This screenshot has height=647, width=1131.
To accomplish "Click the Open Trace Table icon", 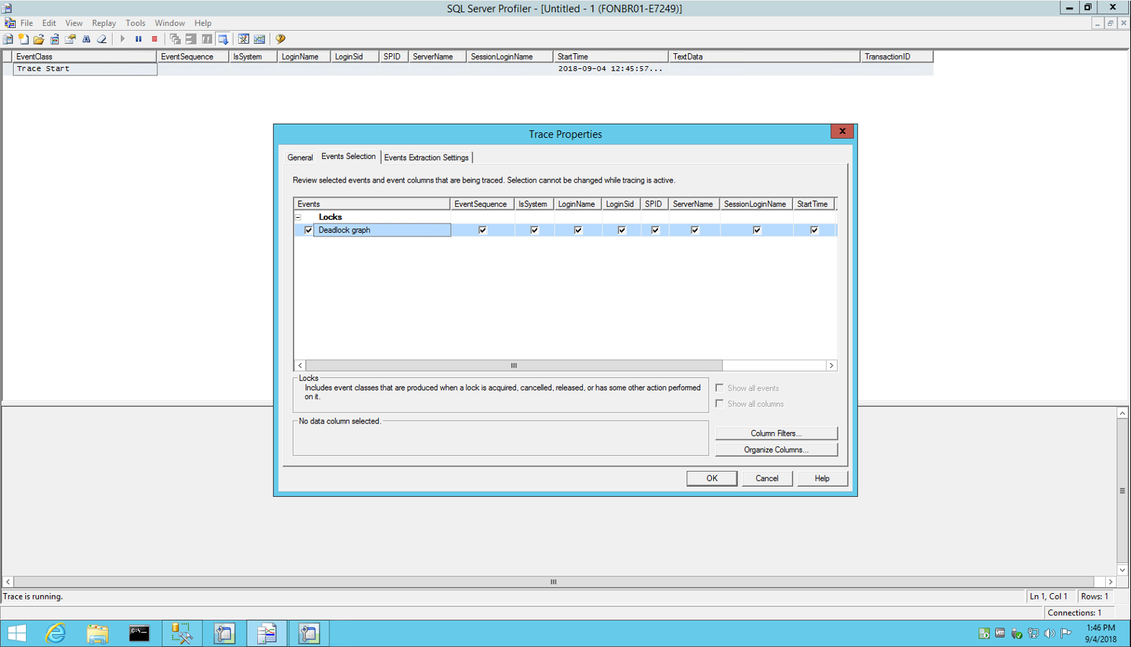I will (55, 39).
